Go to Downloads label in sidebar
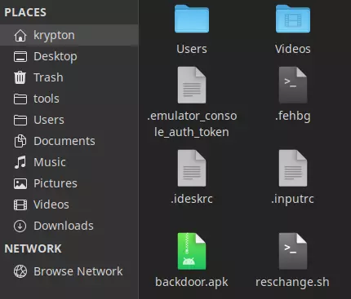The height and width of the screenshot is (299, 351). pos(64,226)
